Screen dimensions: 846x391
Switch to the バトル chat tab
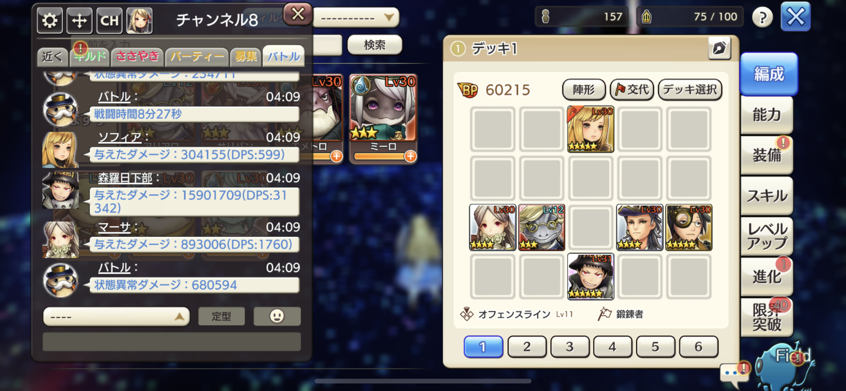(x=284, y=57)
